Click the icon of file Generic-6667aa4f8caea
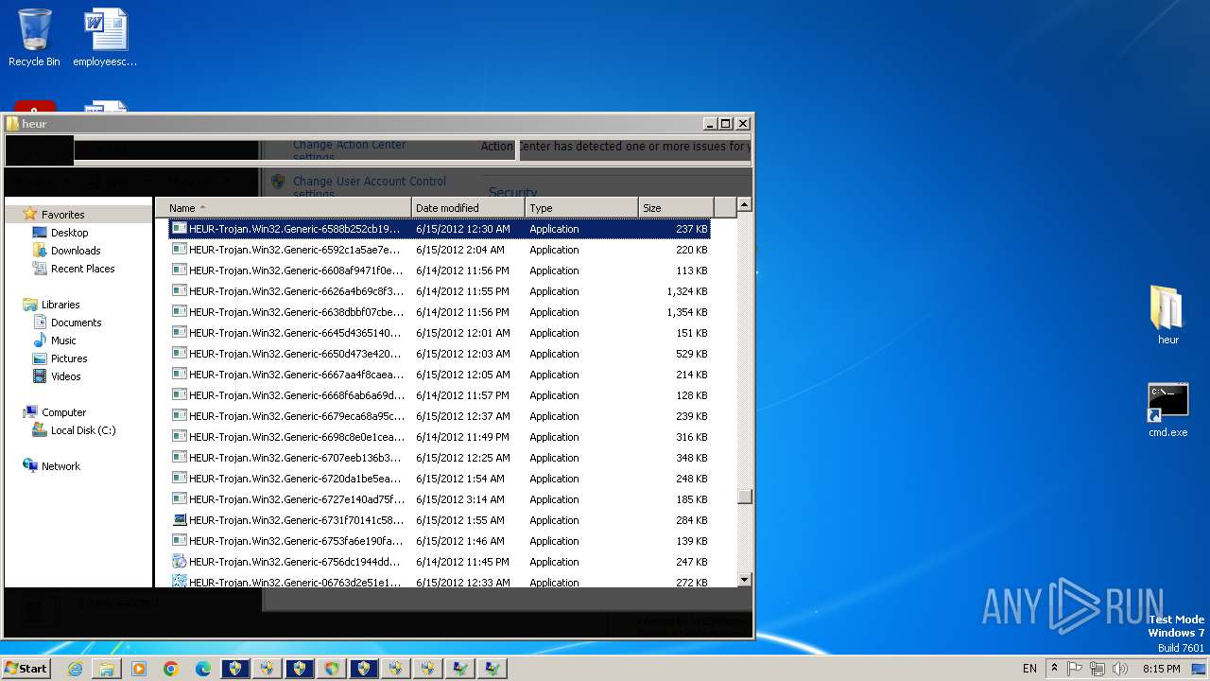 pyautogui.click(x=180, y=375)
